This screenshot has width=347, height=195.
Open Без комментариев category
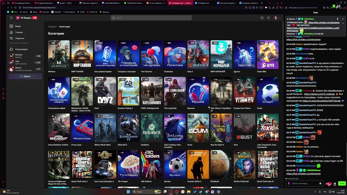pos(105,54)
